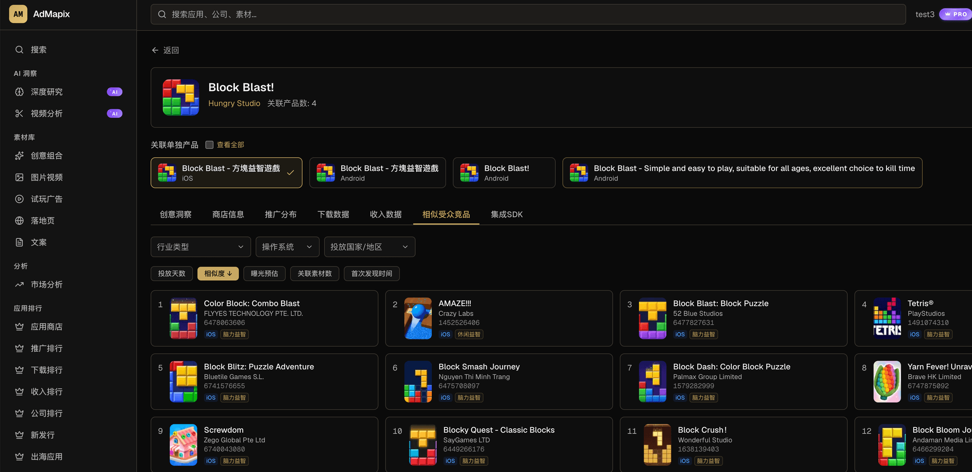The height and width of the screenshot is (472, 972).
Task: Open the Tetris® app icon
Action: pyautogui.click(x=887, y=318)
